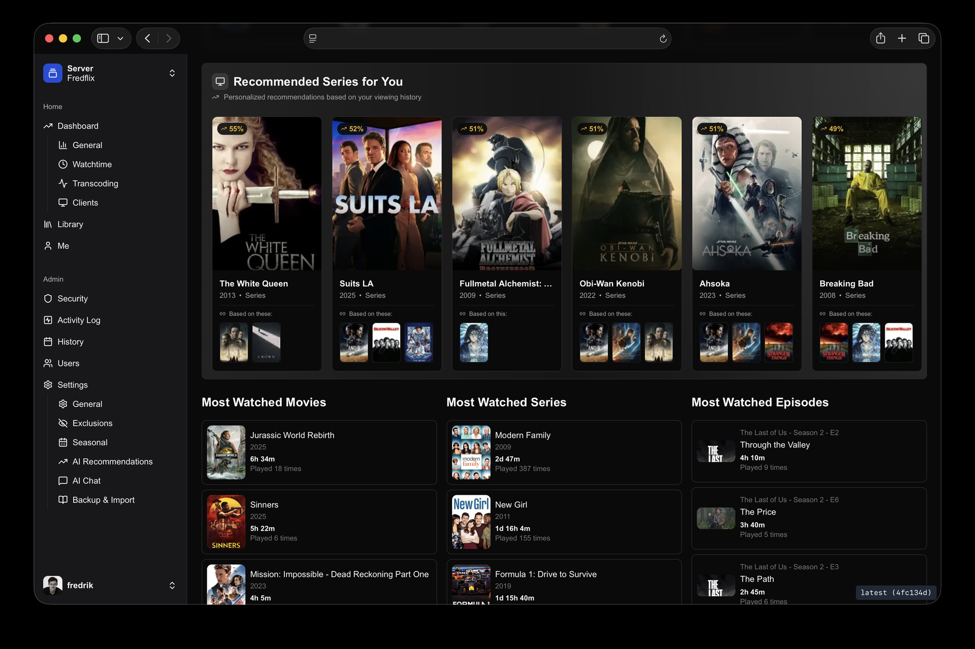The height and width of the screenshot is (649, 975).
Task: Click the browser share icon
Action: (x=881, y=38)
